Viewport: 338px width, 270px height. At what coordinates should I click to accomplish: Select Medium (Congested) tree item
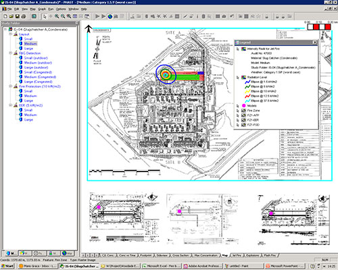[40, 77]
